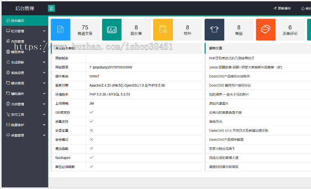The image size is (311, 189).
Task: Expand the 栏目管理 dropdown arrow
Action: point(44,31)
